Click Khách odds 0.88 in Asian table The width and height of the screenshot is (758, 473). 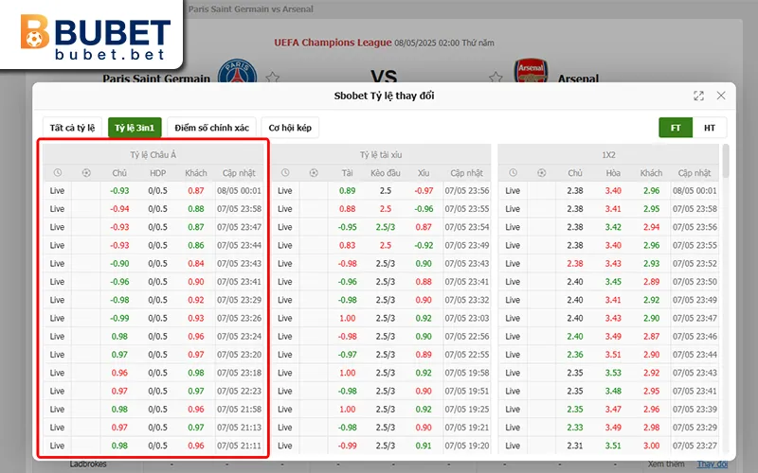[196, 209]
